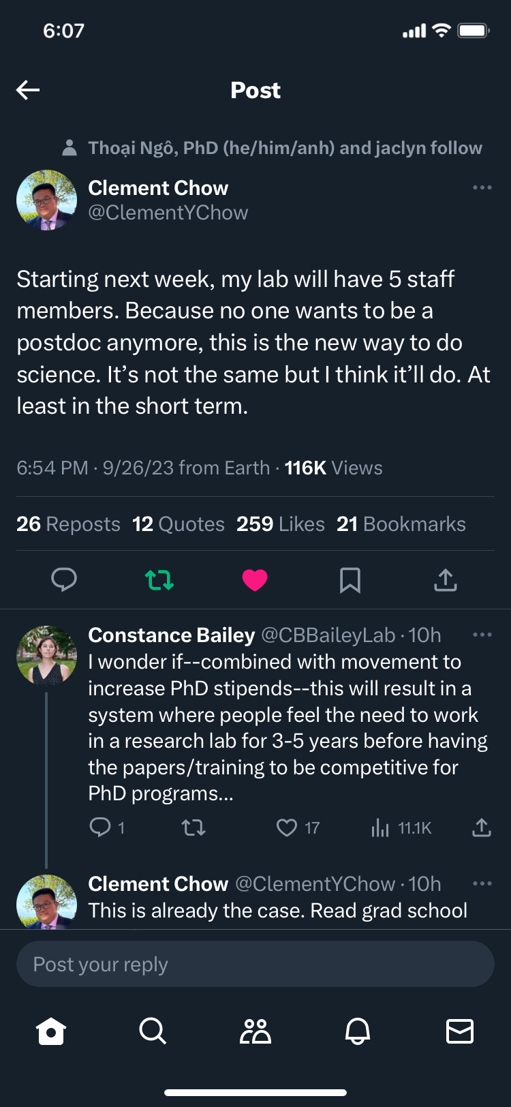Open more options on Constance Bailey's reply
The height and width of the screenshot is (1107, 511).
(482, 635)
